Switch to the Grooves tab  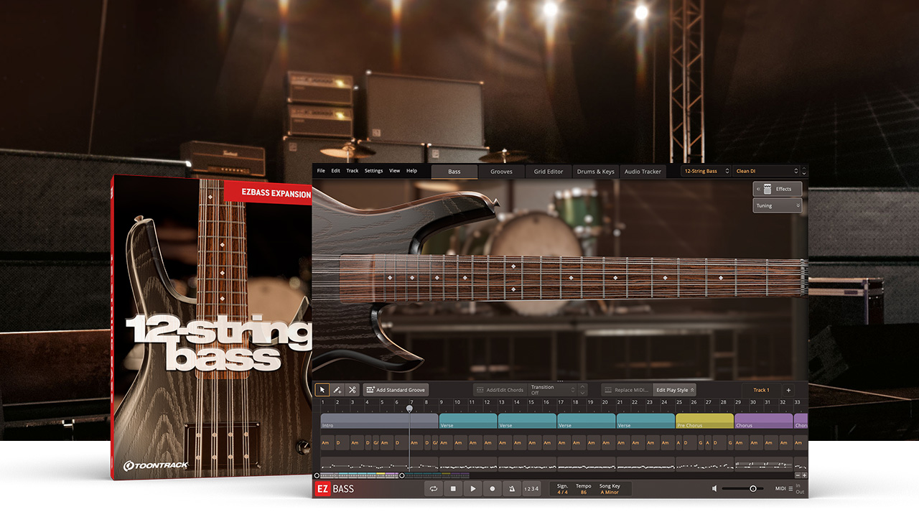click(x=501, y=172)
